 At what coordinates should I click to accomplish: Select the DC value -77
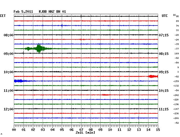point(177,49)
